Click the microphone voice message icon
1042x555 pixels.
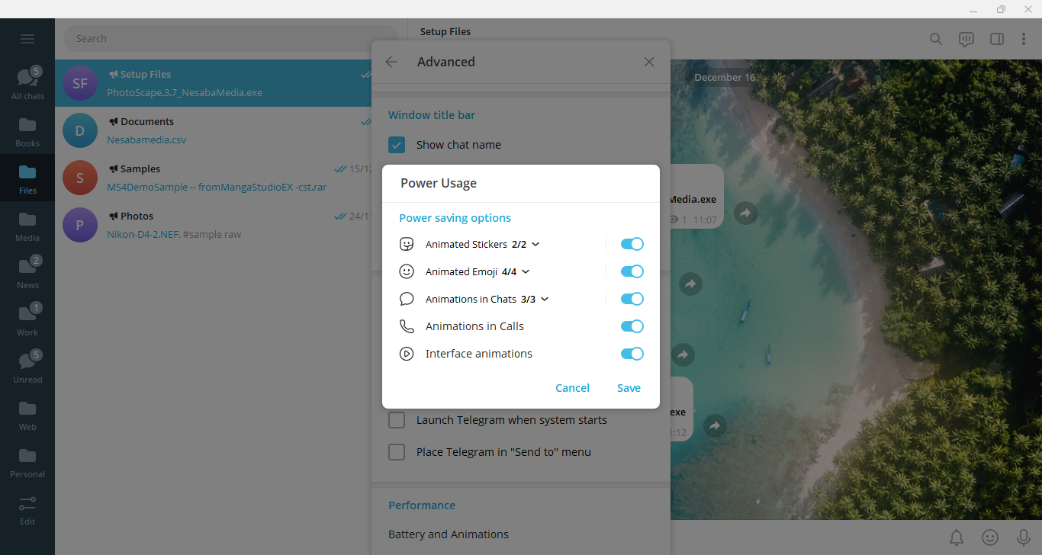point(1023,537)
